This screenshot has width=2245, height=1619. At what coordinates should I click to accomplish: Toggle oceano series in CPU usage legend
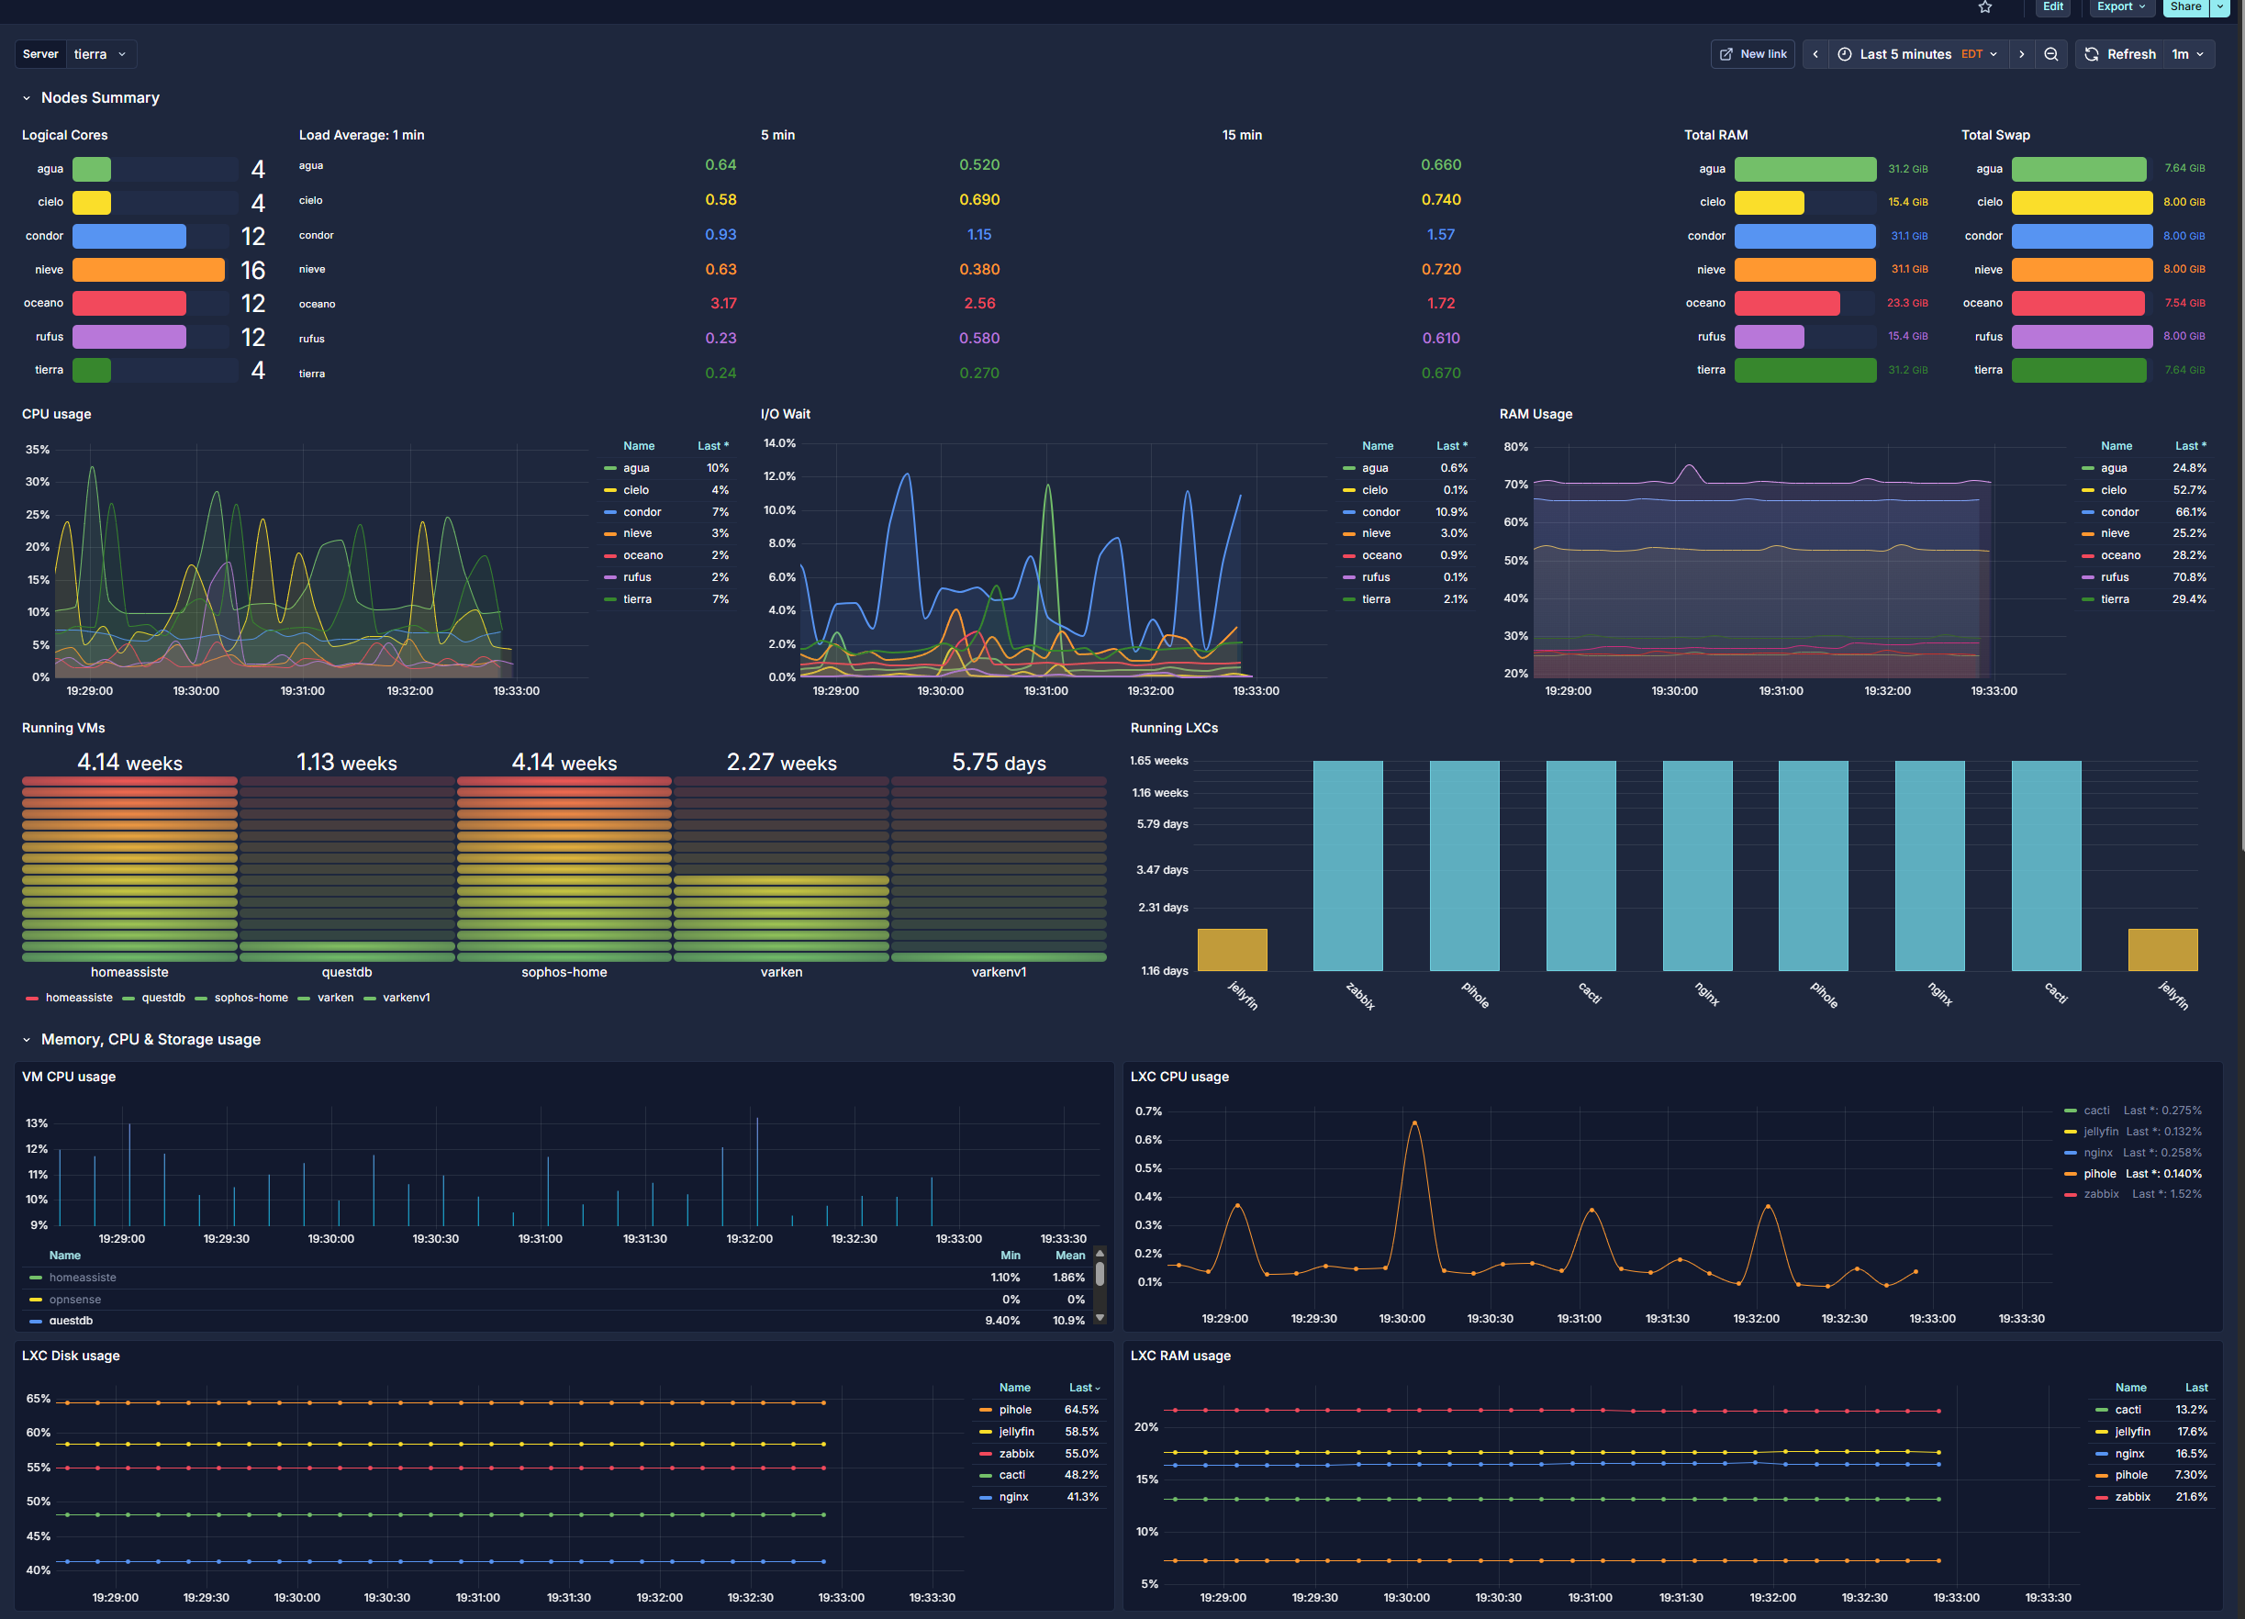click(x=642, y=555)
